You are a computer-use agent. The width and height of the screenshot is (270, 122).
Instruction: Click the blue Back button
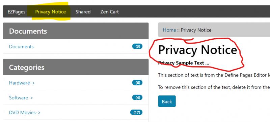[x=167, y=101]
